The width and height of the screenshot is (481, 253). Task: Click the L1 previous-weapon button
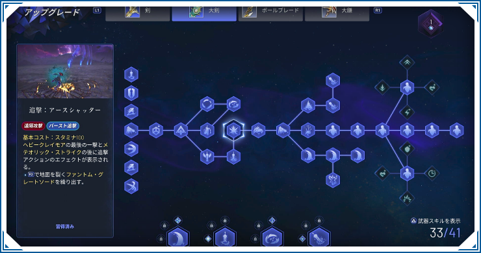[x=97, y=10]
